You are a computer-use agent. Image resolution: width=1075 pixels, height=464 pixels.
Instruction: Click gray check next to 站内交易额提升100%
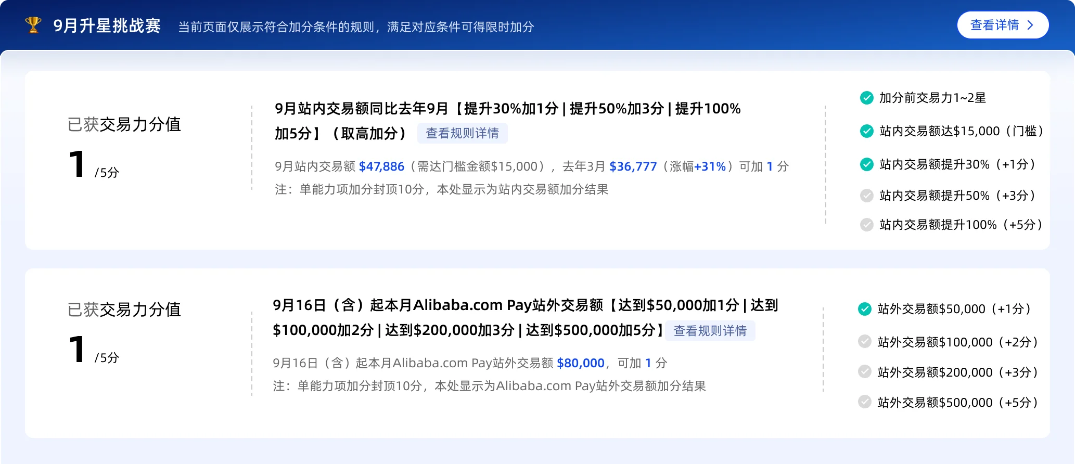click(x=866, y=225)
